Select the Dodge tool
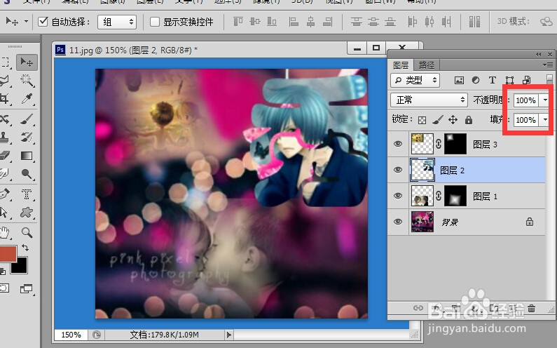 27,174
